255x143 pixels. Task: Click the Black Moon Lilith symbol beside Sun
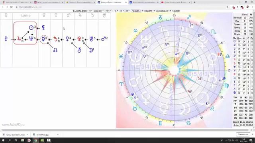pos(43,27)
